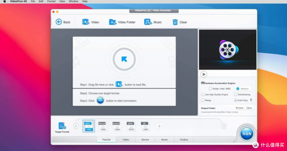Screen dimensions: 287x151
Task: Clear the file list with trash icon
Action: tap(180, 22)
